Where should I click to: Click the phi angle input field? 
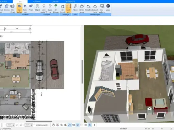[x=27, y=125]
